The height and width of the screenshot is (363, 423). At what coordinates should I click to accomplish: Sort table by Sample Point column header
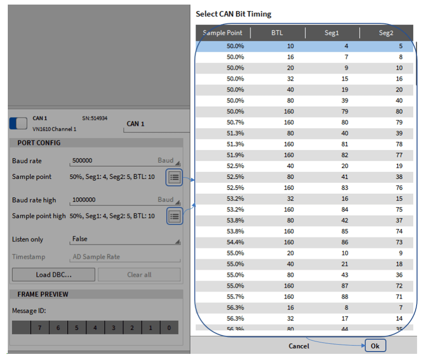(x=223, y=33)
